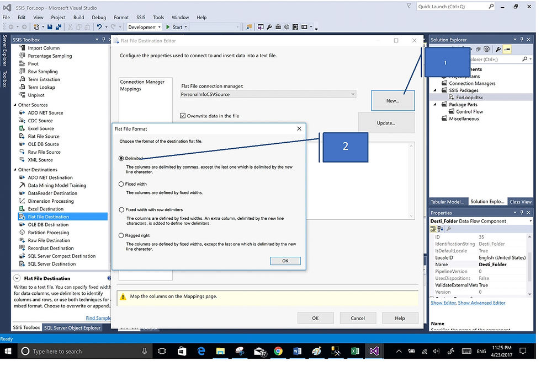Choose Fixed width with row delimiters

coord(121,209)
